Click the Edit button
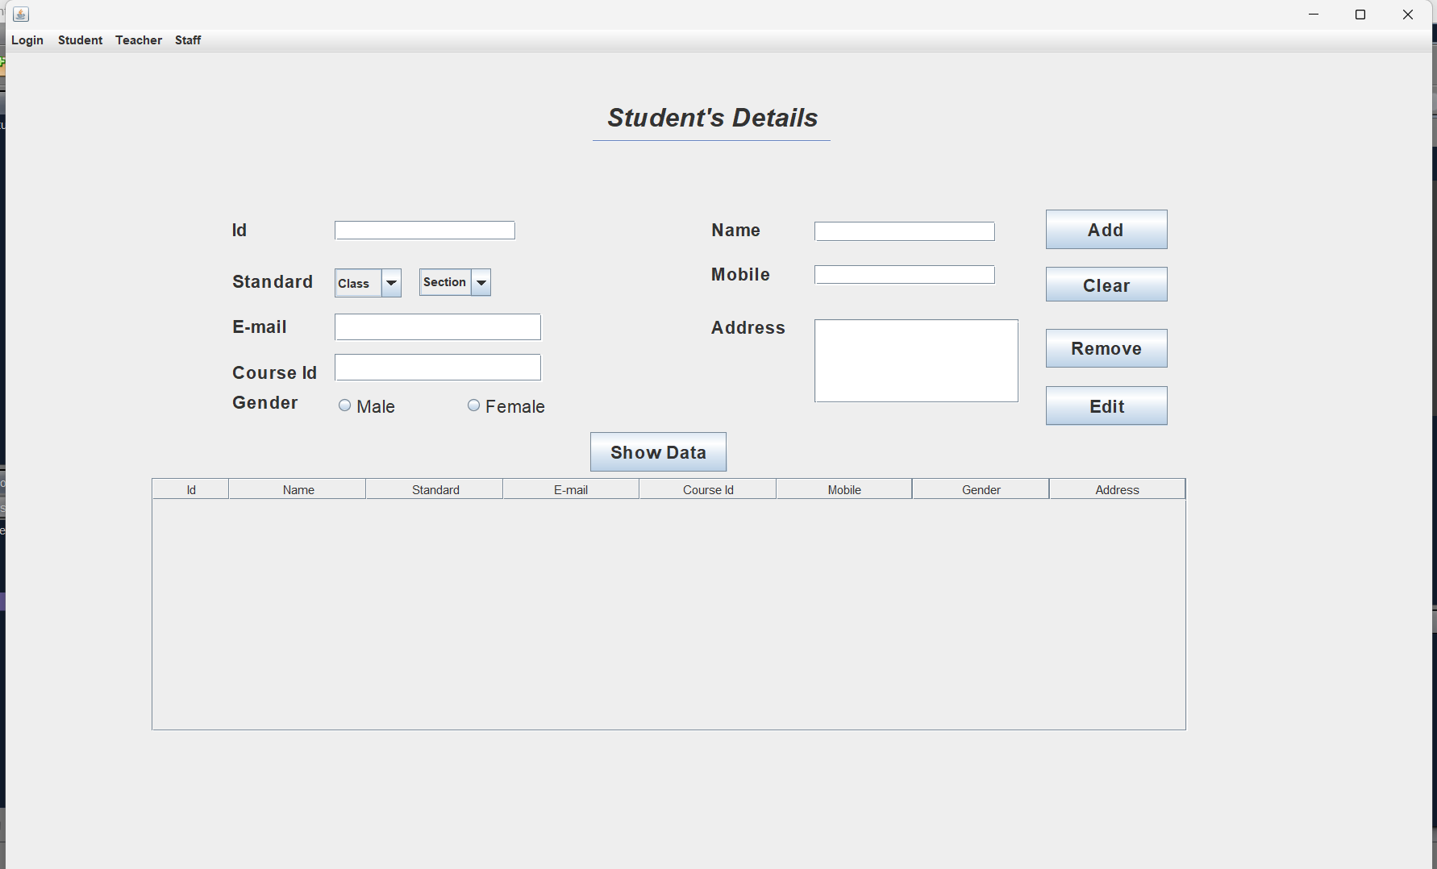The width and height of the screenshot is (1437, 869). (1106, 405)
